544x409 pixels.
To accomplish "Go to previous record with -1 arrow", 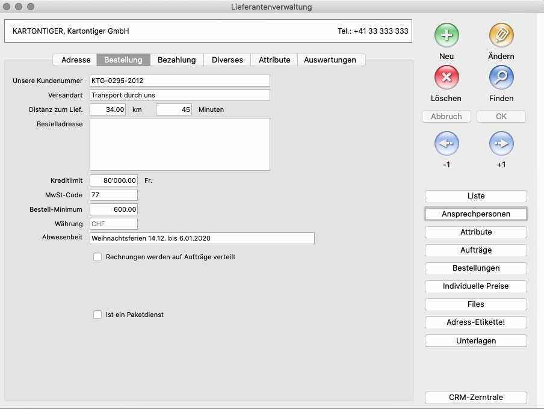I will coord(447,144).
